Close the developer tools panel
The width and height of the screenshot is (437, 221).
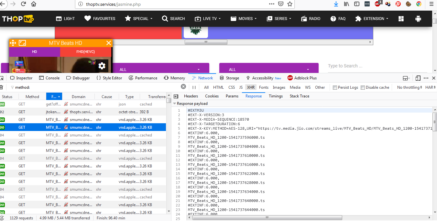(x=434, y=78)
